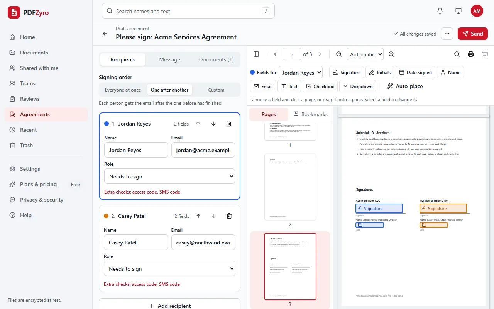
Task: Pick the Checkbox field tool
Action: (x=320, y=86)
